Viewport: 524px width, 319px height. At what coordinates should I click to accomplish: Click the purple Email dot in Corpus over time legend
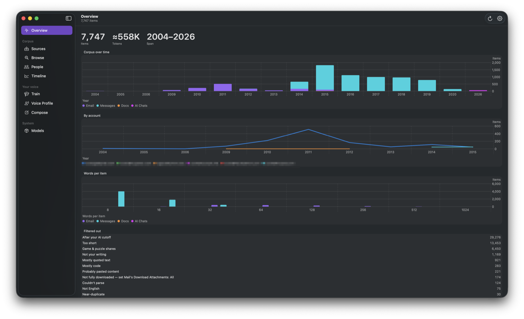(x=83, y=106)
